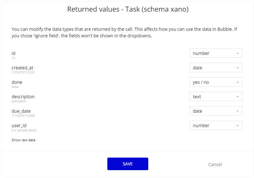This screenshot has height=178, width=254.
Task: Open the created_at data type dropdown
Action: (216, 68)
